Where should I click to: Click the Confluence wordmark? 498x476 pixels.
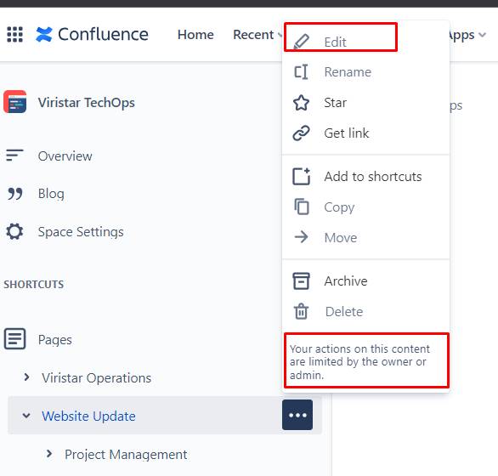103,34
